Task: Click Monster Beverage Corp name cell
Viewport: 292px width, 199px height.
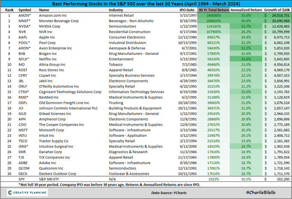Action: point(59,21)
